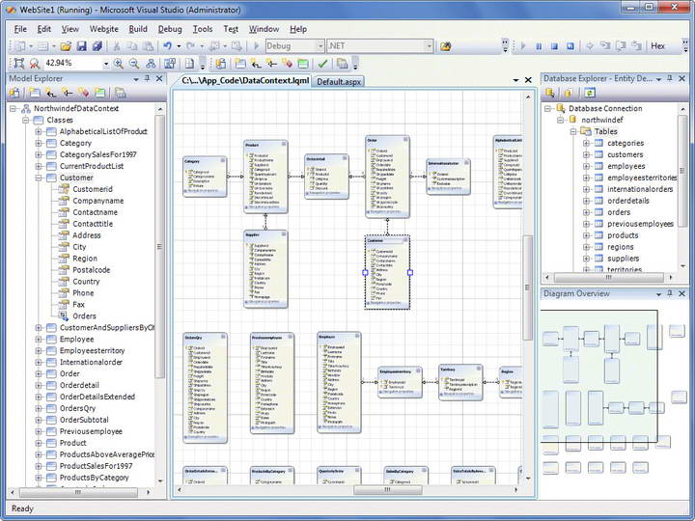Click the Stop debugging square icon
Screen dimensions: 695x521
point(554,45)
